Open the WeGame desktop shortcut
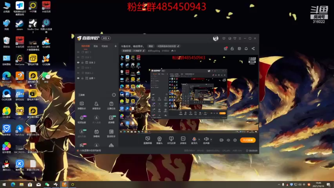 pos(20,60)
